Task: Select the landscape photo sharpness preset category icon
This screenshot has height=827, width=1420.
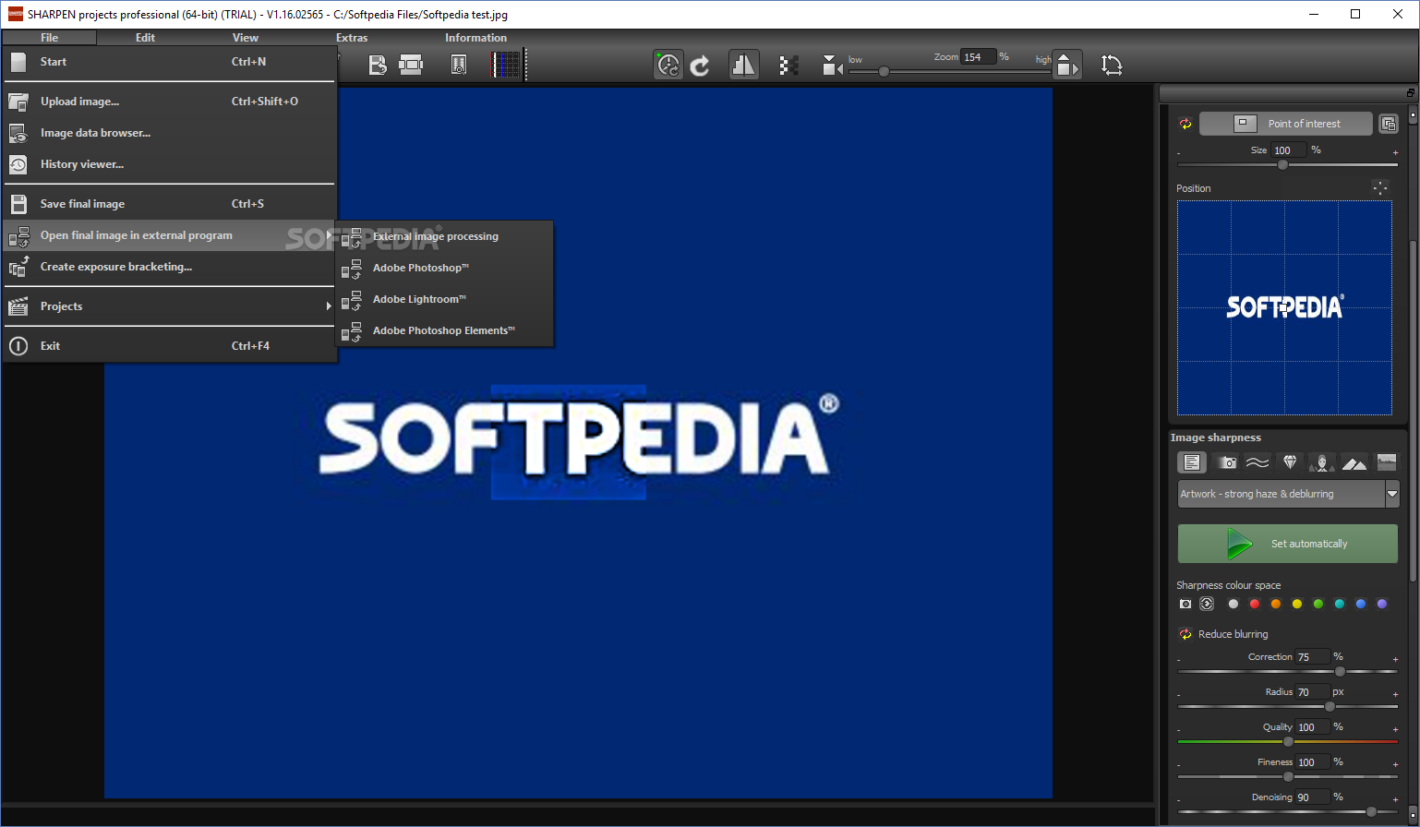Action: (x=1387, y=462)
